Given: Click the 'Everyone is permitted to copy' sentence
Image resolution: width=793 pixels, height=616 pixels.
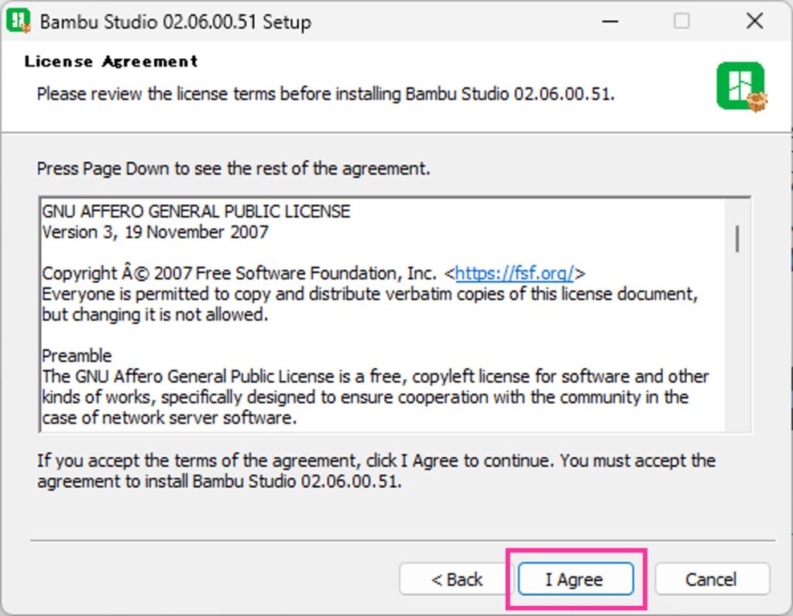Looking at the screenshot, I should (369, 294).
